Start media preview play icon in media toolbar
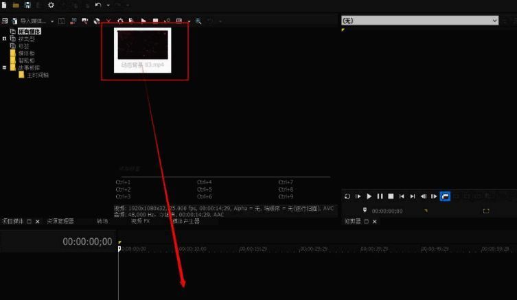This screenshot has width=517, height=300. (x=143, y=21)
